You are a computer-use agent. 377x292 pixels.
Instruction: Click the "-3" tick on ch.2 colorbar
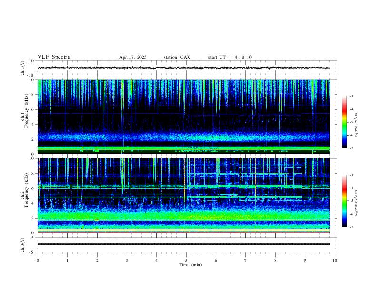(x=351, y=175)
